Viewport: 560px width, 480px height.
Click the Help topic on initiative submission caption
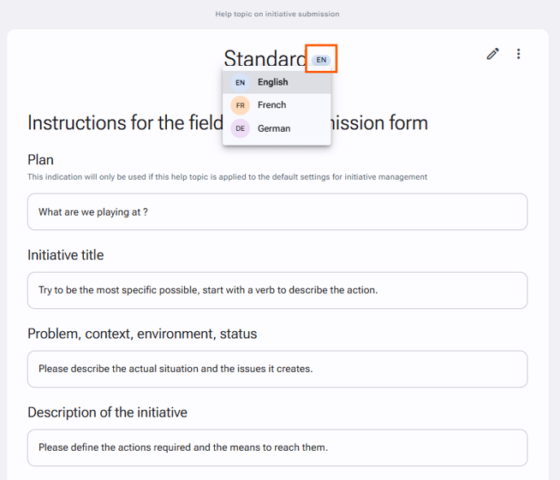[277, 14]
